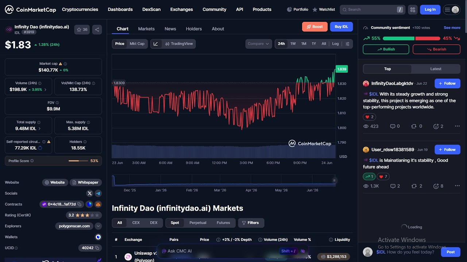Select Price chart mode
This screenshot has height=262, width=467.
point(120,44)
